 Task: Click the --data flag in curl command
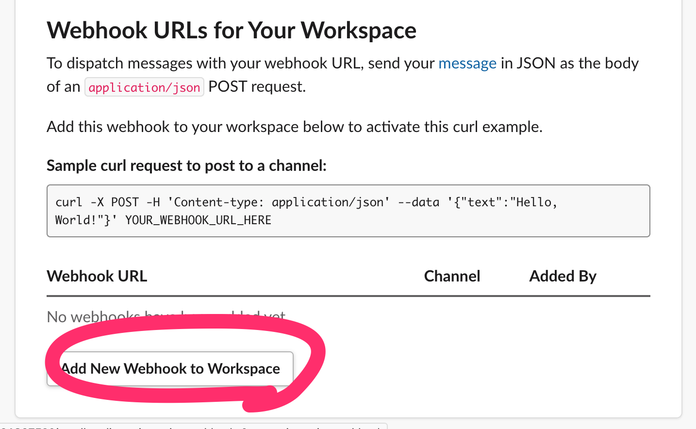(418, 202)
